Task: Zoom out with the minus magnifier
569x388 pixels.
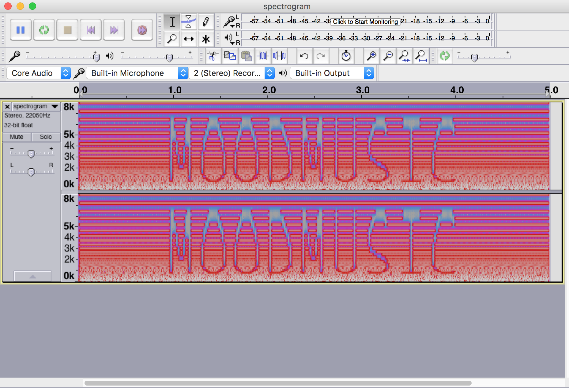Action: (388, 56)
